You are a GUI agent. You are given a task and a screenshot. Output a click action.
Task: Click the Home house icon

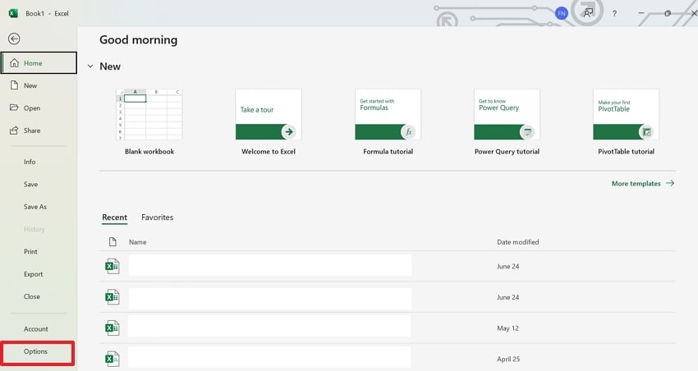tap(14, 62)
